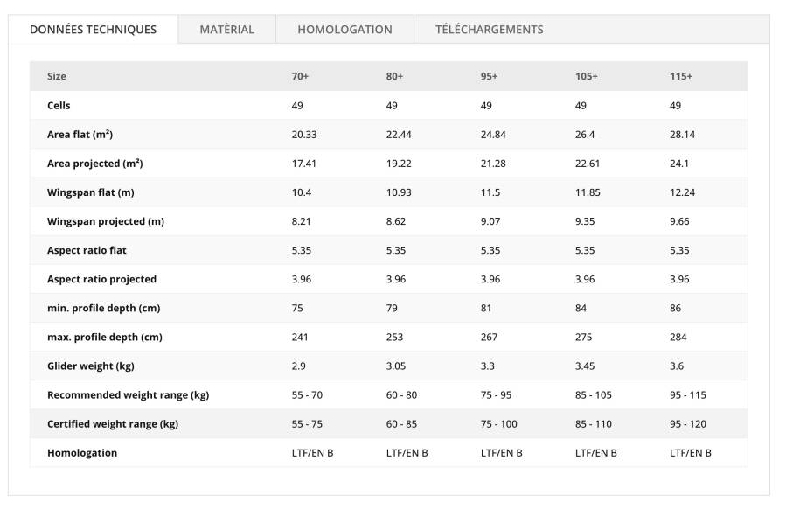786x516 pixels.
Task: Open the HOMOLOGATION tab
Action: [344, 29]
